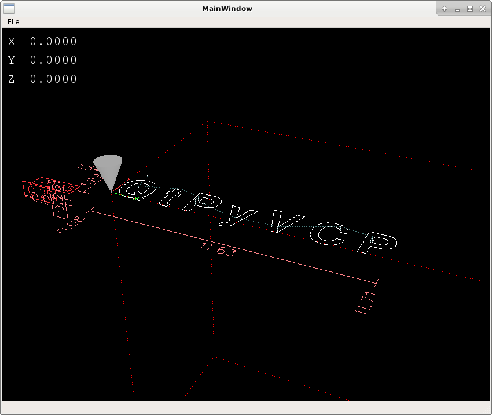Image resolution: width=492 pixels, height=415 pixels.
Task: Close the MainWindow
Action: [x=483, y=9]
